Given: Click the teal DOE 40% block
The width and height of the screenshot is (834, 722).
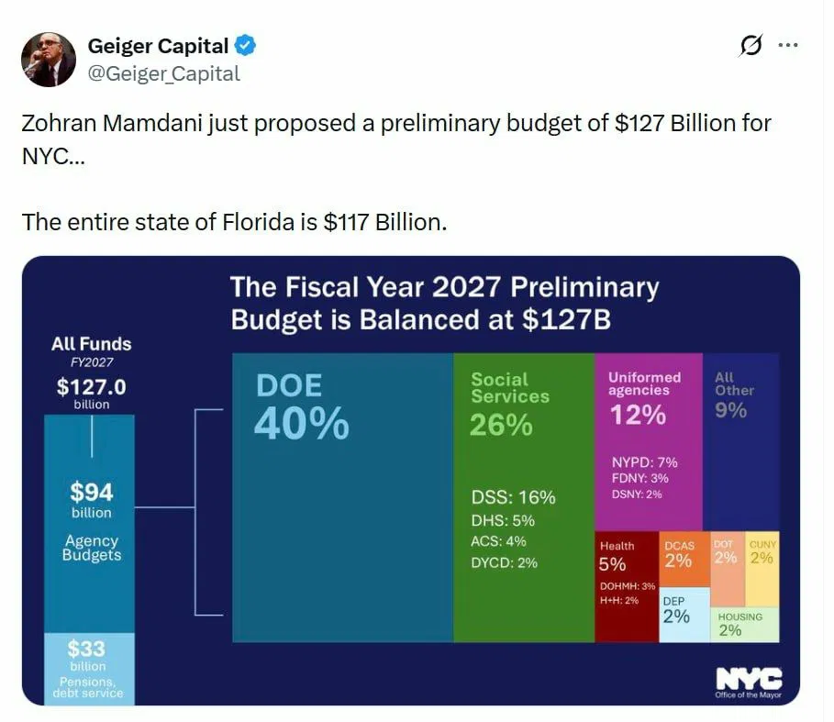Looking at the screenshot, I should click(x=342, y=514).
